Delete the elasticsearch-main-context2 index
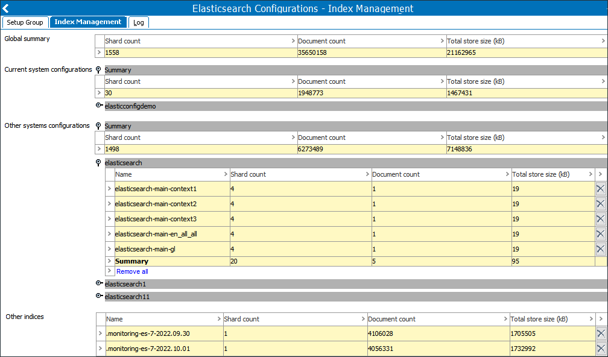Screen dimensions: 608x357 click(x=600, y=204)
